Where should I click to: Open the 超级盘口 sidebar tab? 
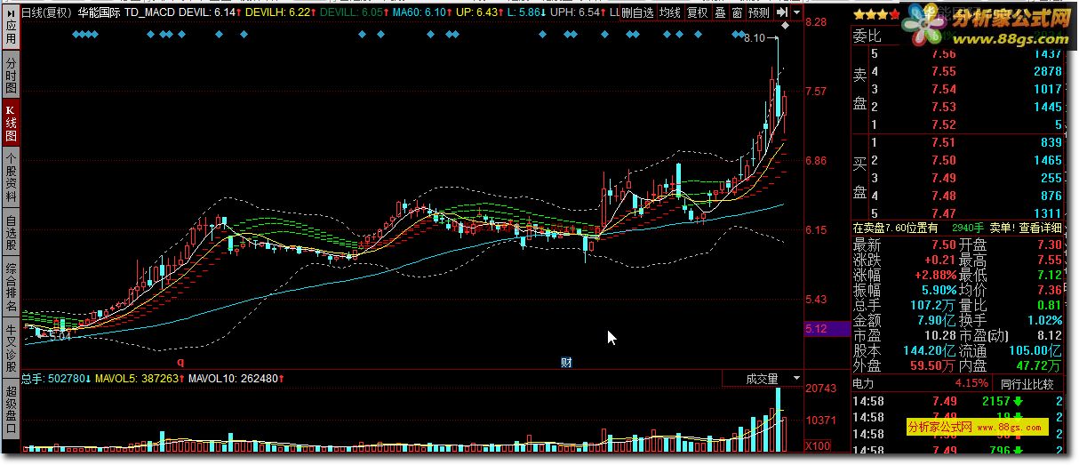pyautogui.click(x=11, y=409)
